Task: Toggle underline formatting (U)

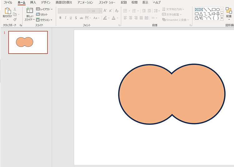Action: [71, 18]
